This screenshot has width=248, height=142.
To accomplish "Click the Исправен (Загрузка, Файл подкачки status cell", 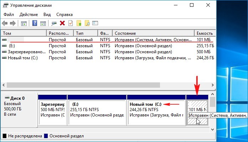I will [x=153, y=58].
